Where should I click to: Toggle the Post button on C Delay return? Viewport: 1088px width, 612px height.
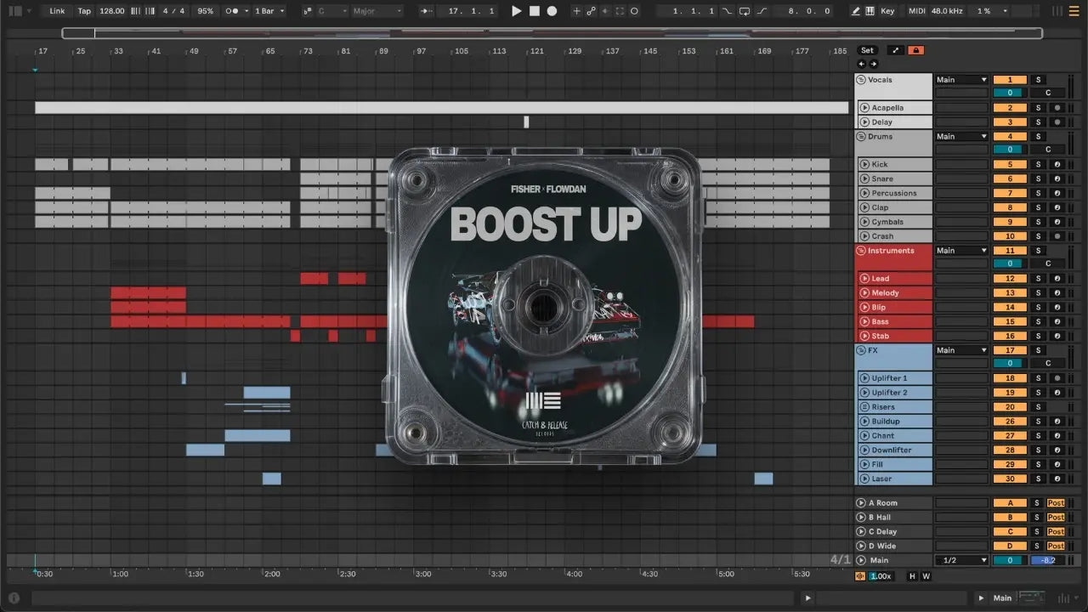(x=1056, y=532)
